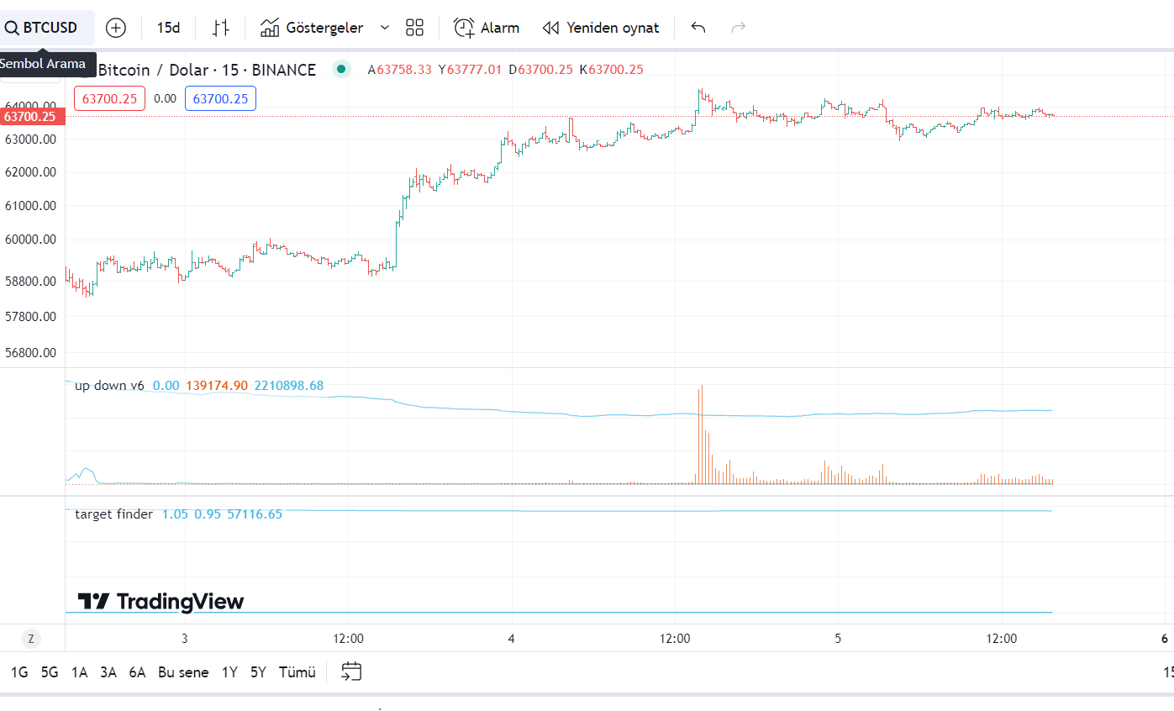Open the BTCUSD symbol search
Screen dimensions: 1174x711
[42, 28]
